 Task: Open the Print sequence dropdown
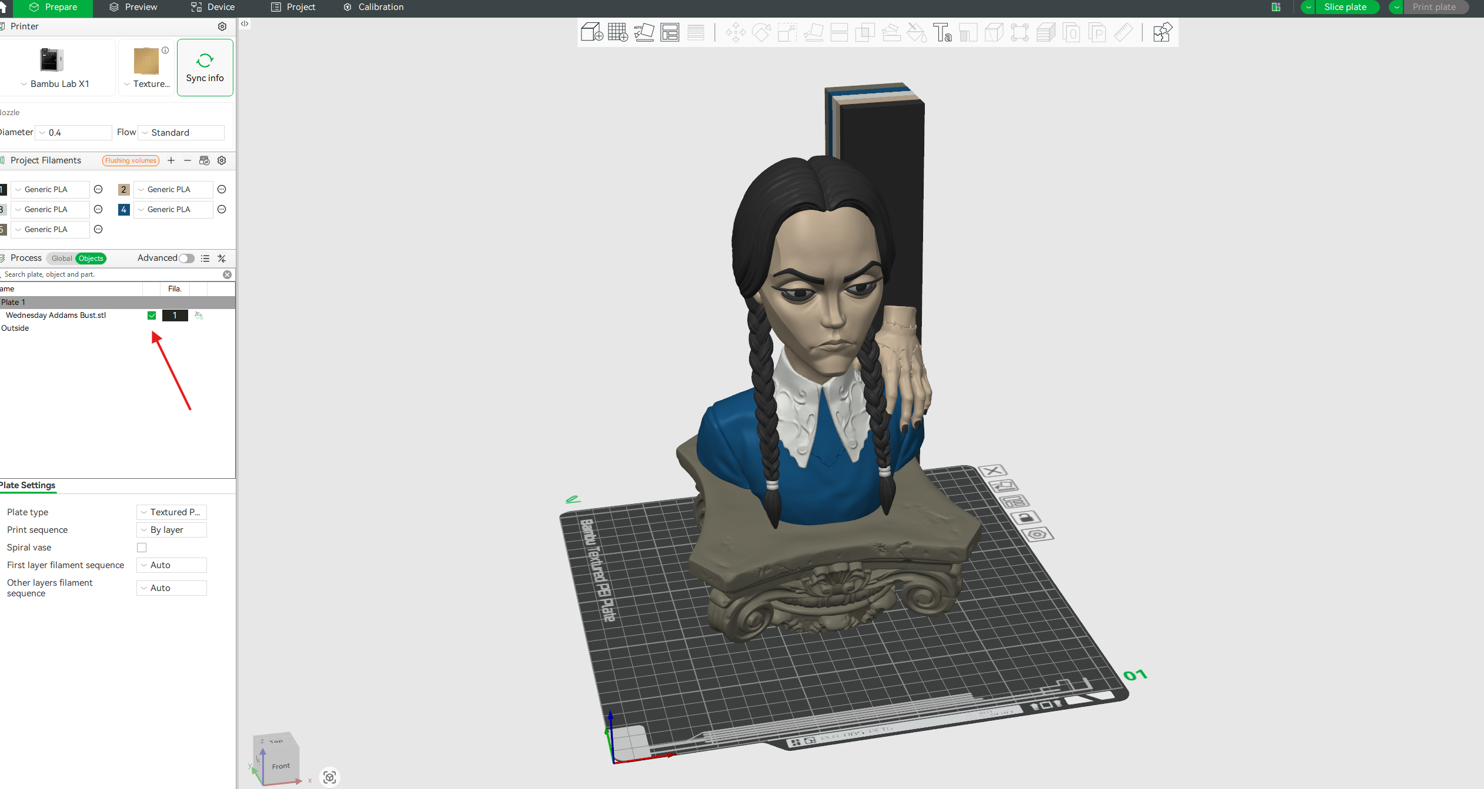tap(172, 530)
